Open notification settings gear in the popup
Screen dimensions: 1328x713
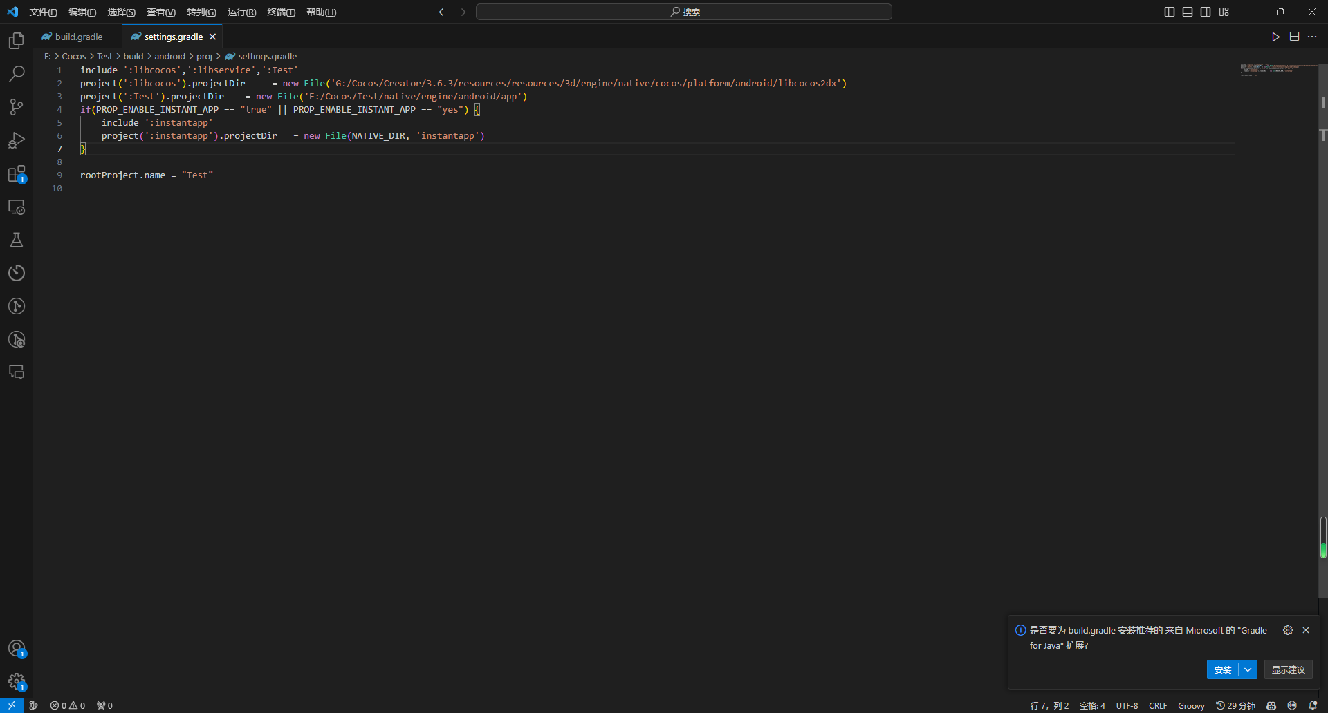[1288, 630]
